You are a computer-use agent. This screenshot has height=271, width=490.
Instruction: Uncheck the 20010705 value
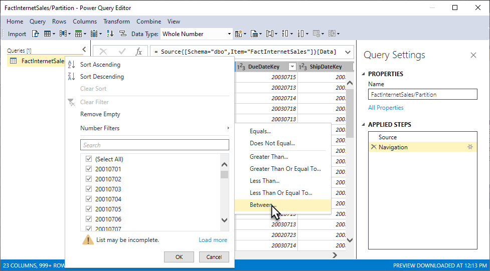tap(89, 209)
